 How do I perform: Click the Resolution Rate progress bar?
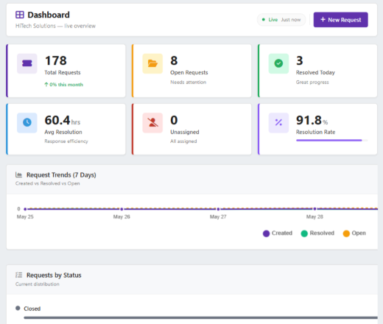[x=331, y=141]
